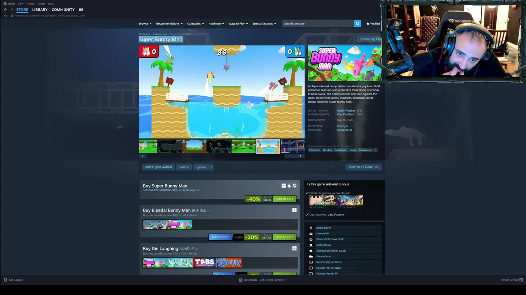Select the Multiplayer tag

pyautogui.click(x=341, y=150)
